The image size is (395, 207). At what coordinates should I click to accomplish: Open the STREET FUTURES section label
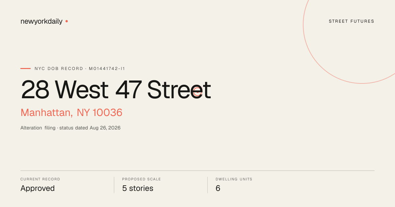(352, 21)
